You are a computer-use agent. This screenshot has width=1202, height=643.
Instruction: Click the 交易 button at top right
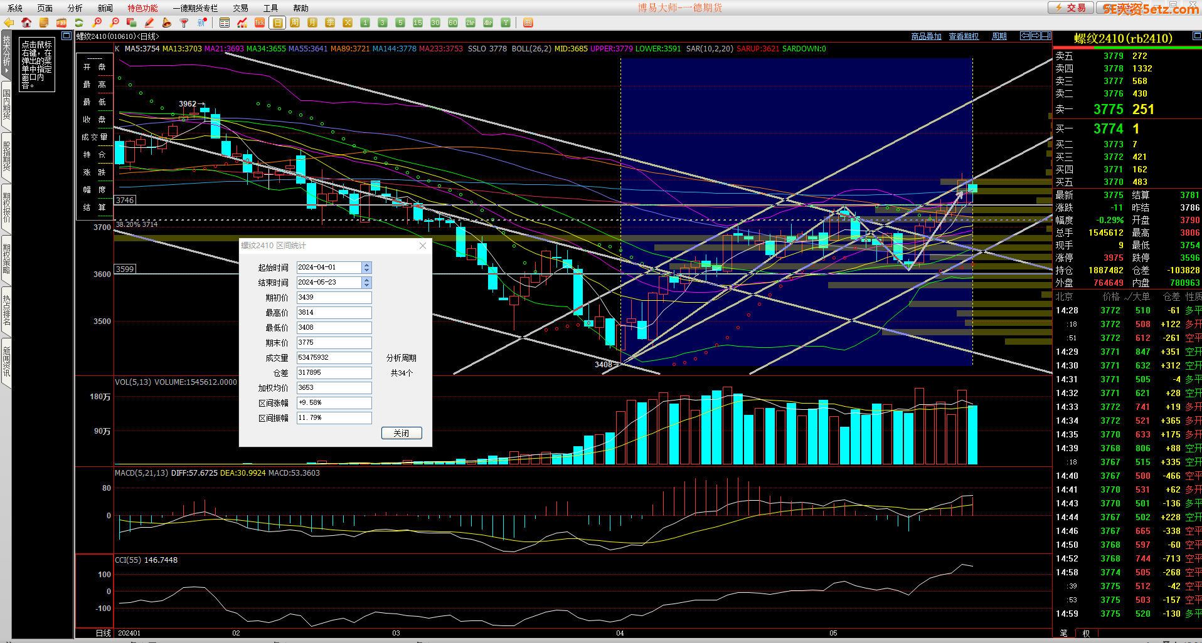pyautogui.click(x=1071, y=8)
